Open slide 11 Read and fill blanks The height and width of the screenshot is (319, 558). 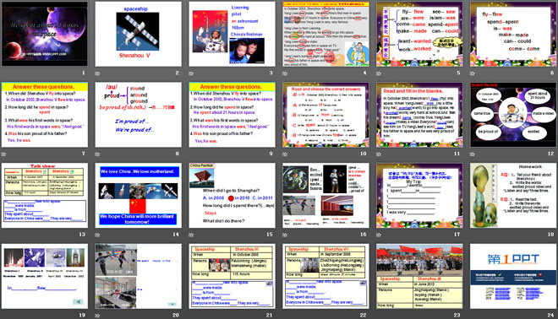pos(419,115)
